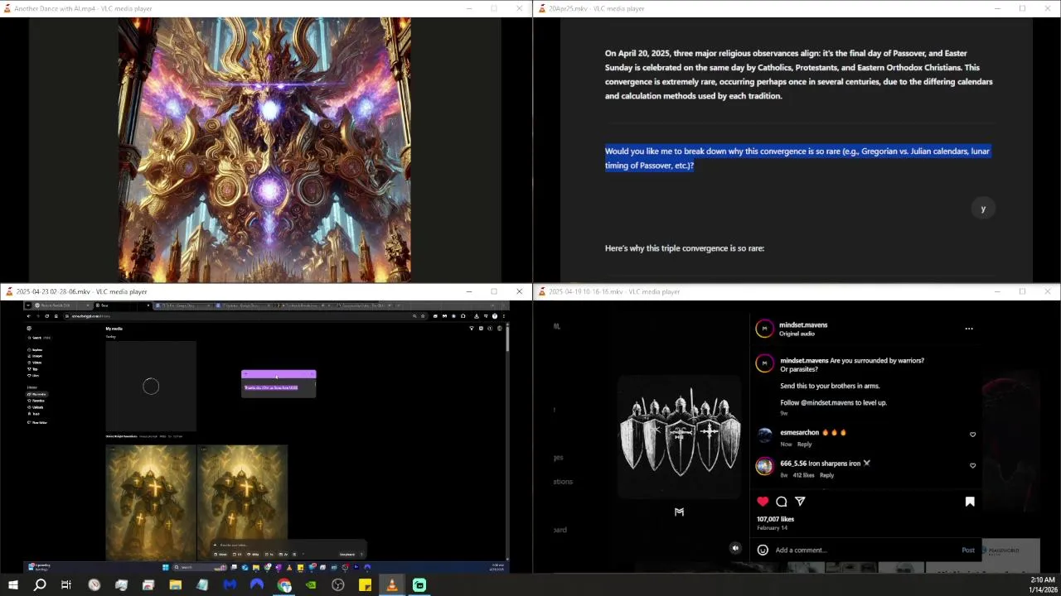Screen dimensions: 1061x596
Task: Open the NVIDIA app on the taskbar
Action: tap(311, 585)
